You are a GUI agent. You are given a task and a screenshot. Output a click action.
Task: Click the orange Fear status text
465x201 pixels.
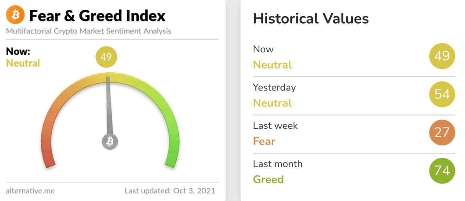pos(264,141)
